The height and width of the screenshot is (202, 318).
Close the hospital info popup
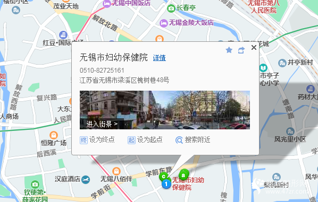pos(254,48)
